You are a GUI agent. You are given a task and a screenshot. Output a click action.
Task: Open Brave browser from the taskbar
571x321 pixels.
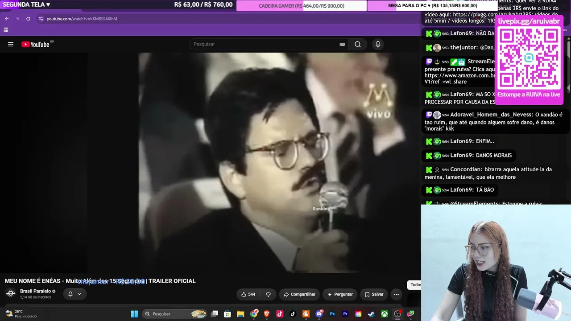[x=267, y=314]
